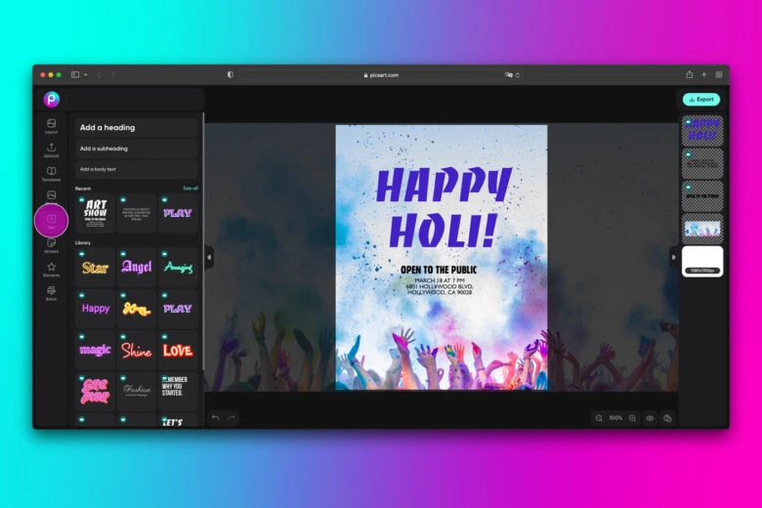Collapse the right layers panel
This screenshot has width=762, height=508.
click(x=673, y=257)
